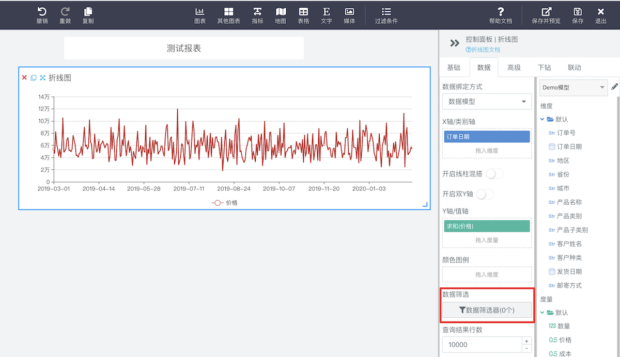Open the line chart docs link (折线图文档)
The width and height of the screenshot is (620, 357).
[483, 50]
